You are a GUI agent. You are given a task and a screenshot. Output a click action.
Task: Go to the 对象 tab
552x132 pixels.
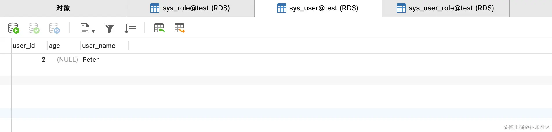[63, 8]
